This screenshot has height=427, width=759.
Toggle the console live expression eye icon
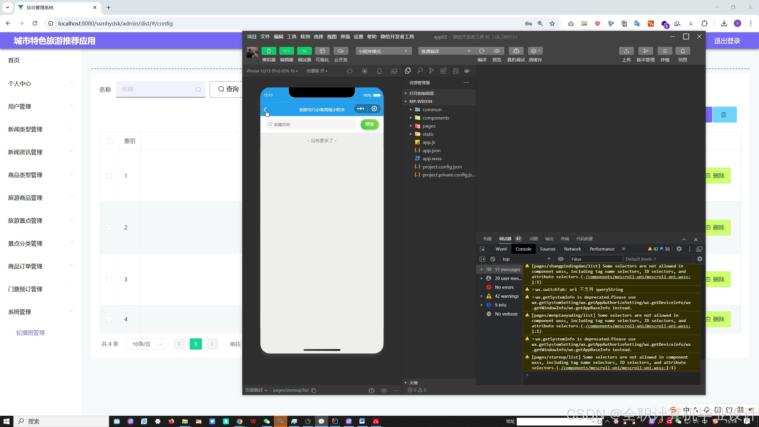pos(561,259)
